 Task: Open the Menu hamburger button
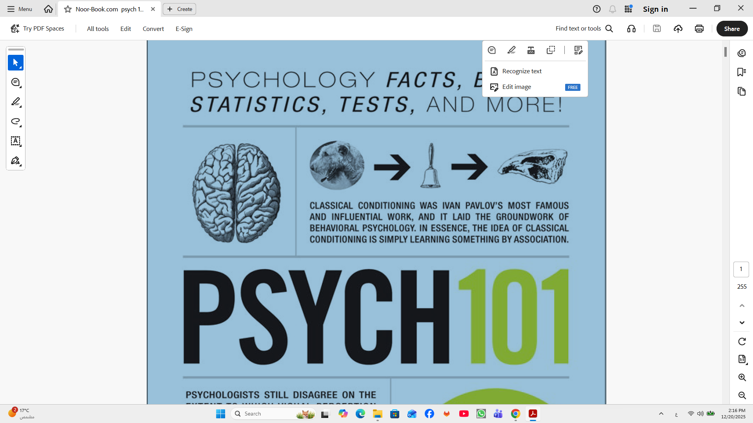pyautogui.click(x=20, y=9)
